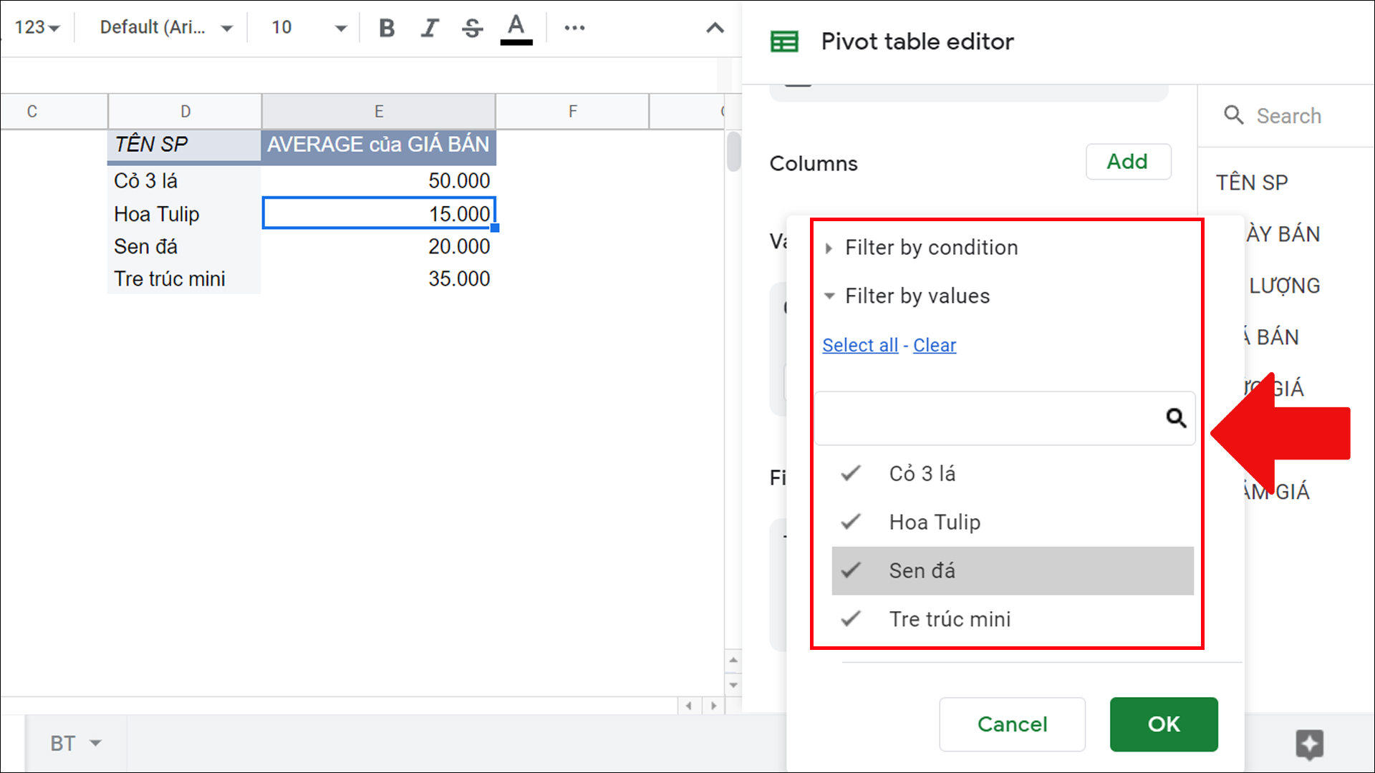Click the Italic formatting icon
Screen dimensions: 1375x773
point(429,26)
